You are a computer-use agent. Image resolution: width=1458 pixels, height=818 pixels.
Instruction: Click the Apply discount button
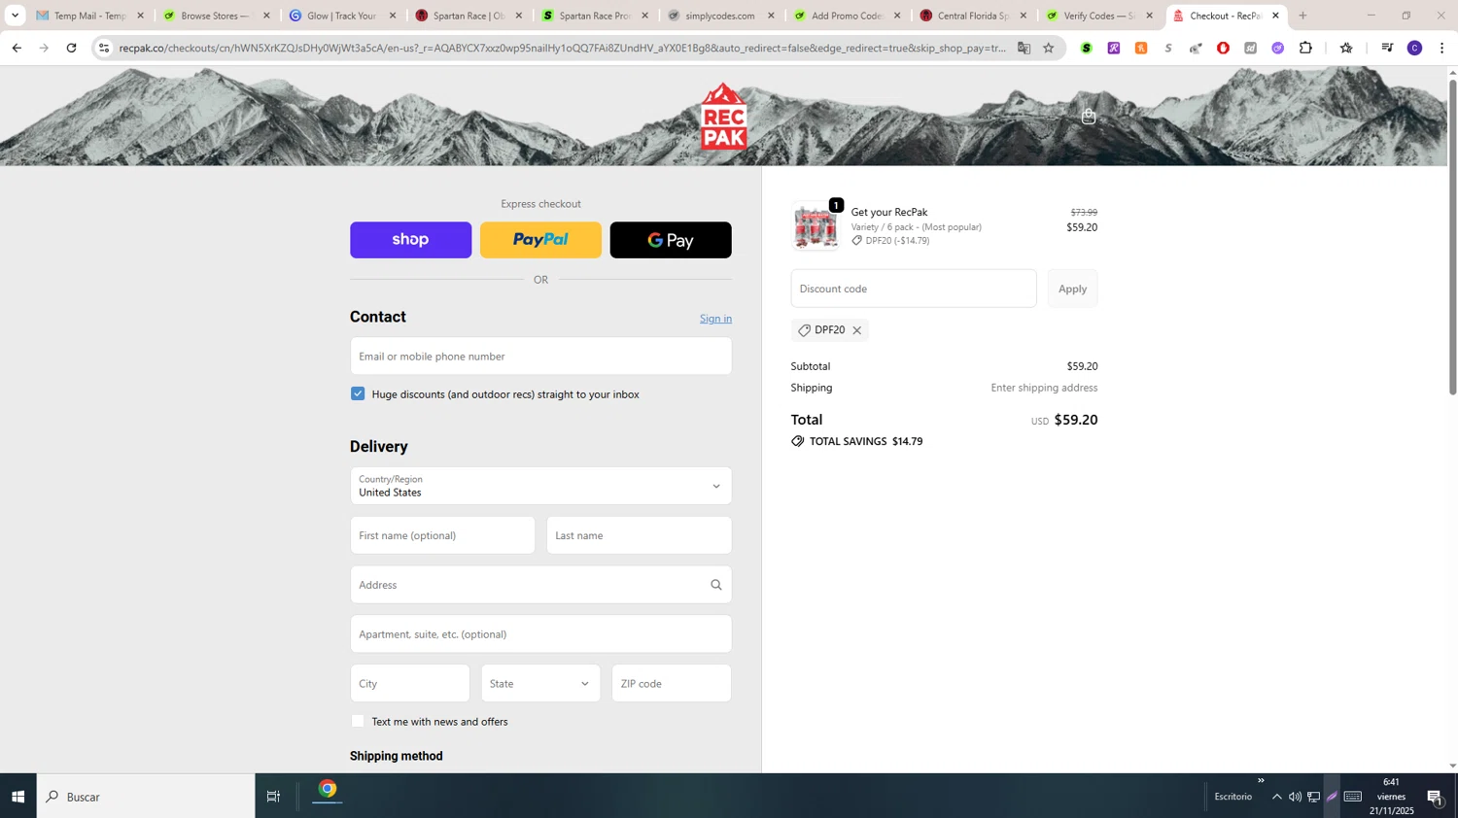click(x=1072, y=289)
